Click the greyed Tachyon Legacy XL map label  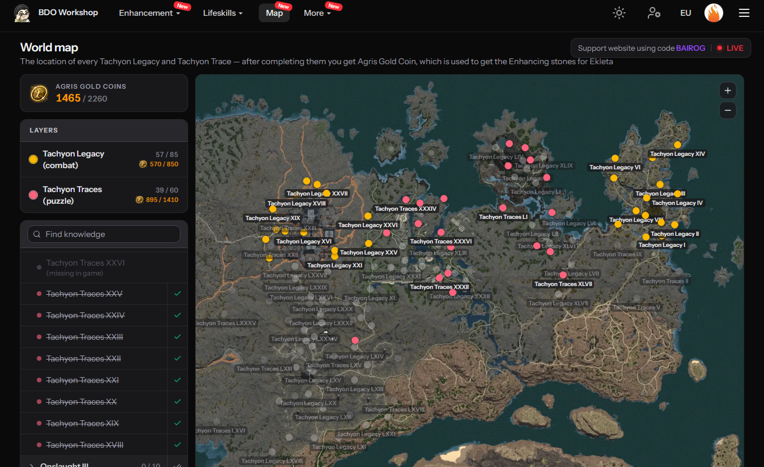point(370,298)
